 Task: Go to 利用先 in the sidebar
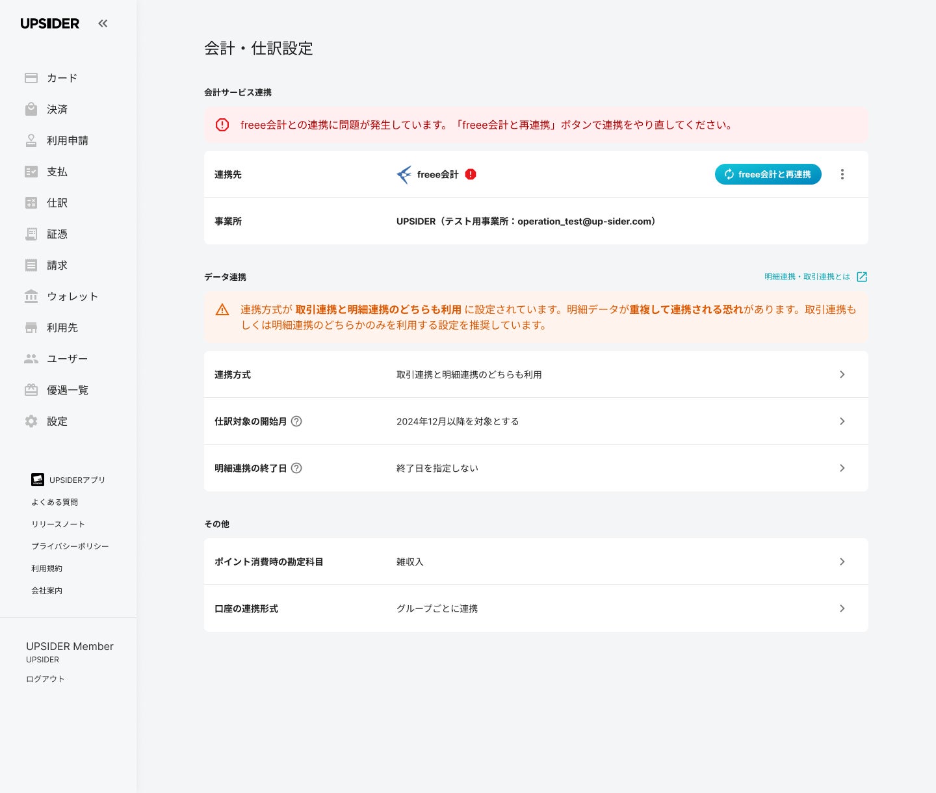click(x=62, y=328)
